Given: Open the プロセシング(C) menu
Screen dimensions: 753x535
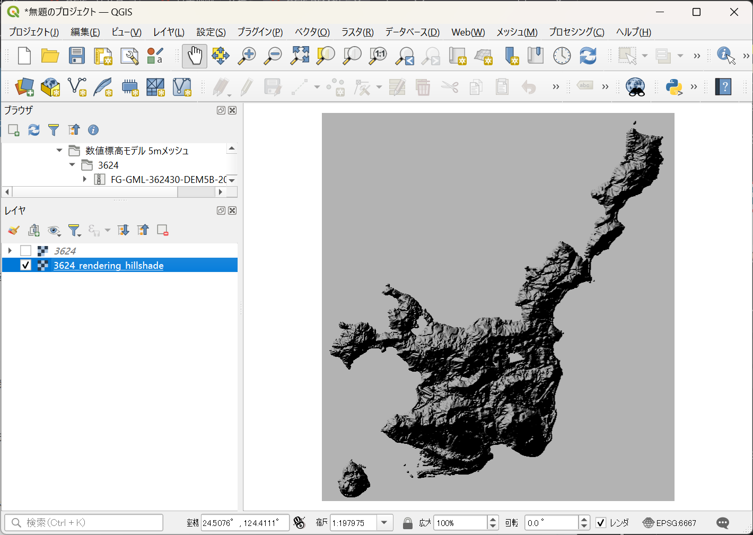Looking at the screenshot, I should tap(576, 32).
